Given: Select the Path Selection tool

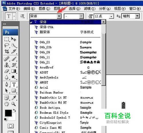Looking at the screenshot, I should [6, 91].
